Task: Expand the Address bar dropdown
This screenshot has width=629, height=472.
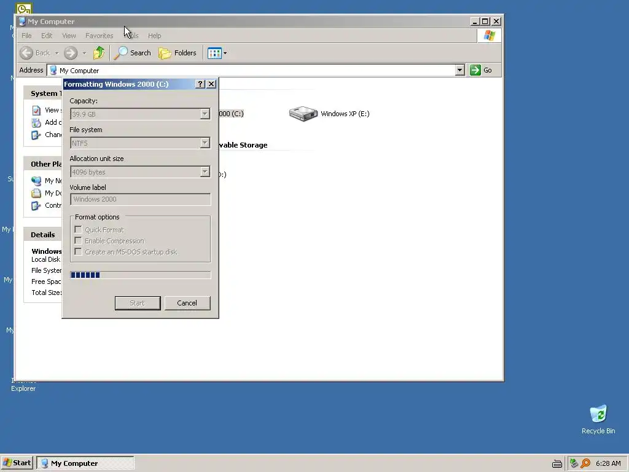Action: [x=460, y=70]
